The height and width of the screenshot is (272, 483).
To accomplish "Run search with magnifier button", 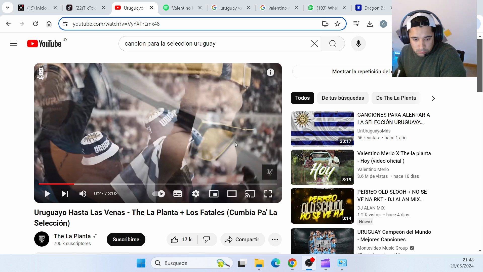I will tap(333, 44).
